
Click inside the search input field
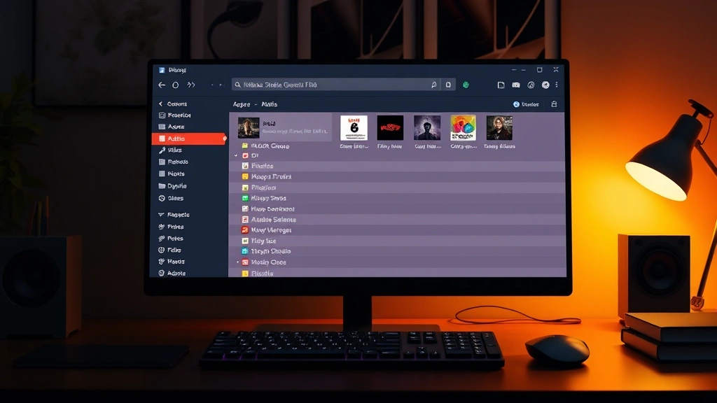tap(329, 85)
